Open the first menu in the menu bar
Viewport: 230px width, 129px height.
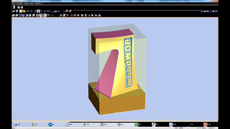tap(14, 3)
